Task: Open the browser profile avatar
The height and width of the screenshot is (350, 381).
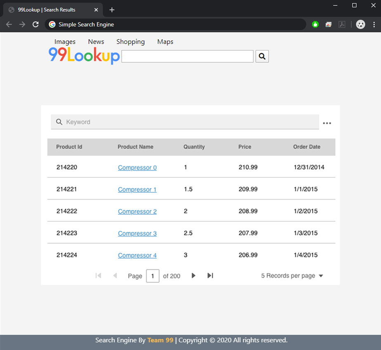Action: pos(360,24)
